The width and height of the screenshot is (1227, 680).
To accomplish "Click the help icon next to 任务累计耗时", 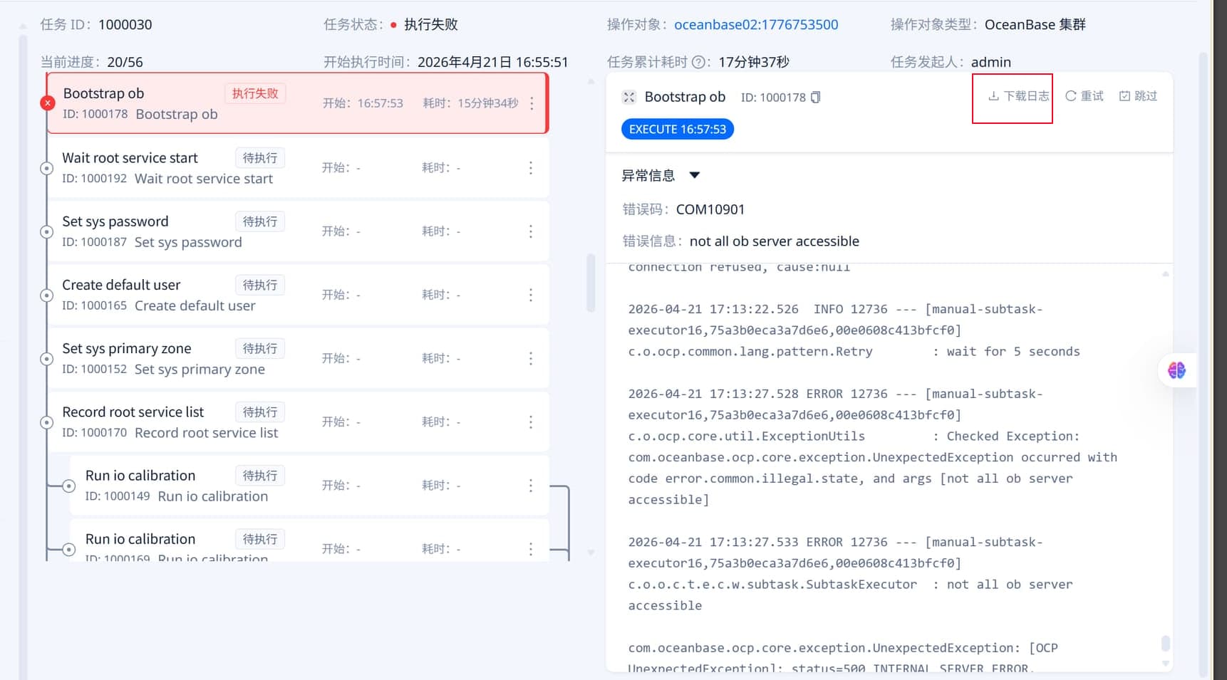I will [699, 62].
